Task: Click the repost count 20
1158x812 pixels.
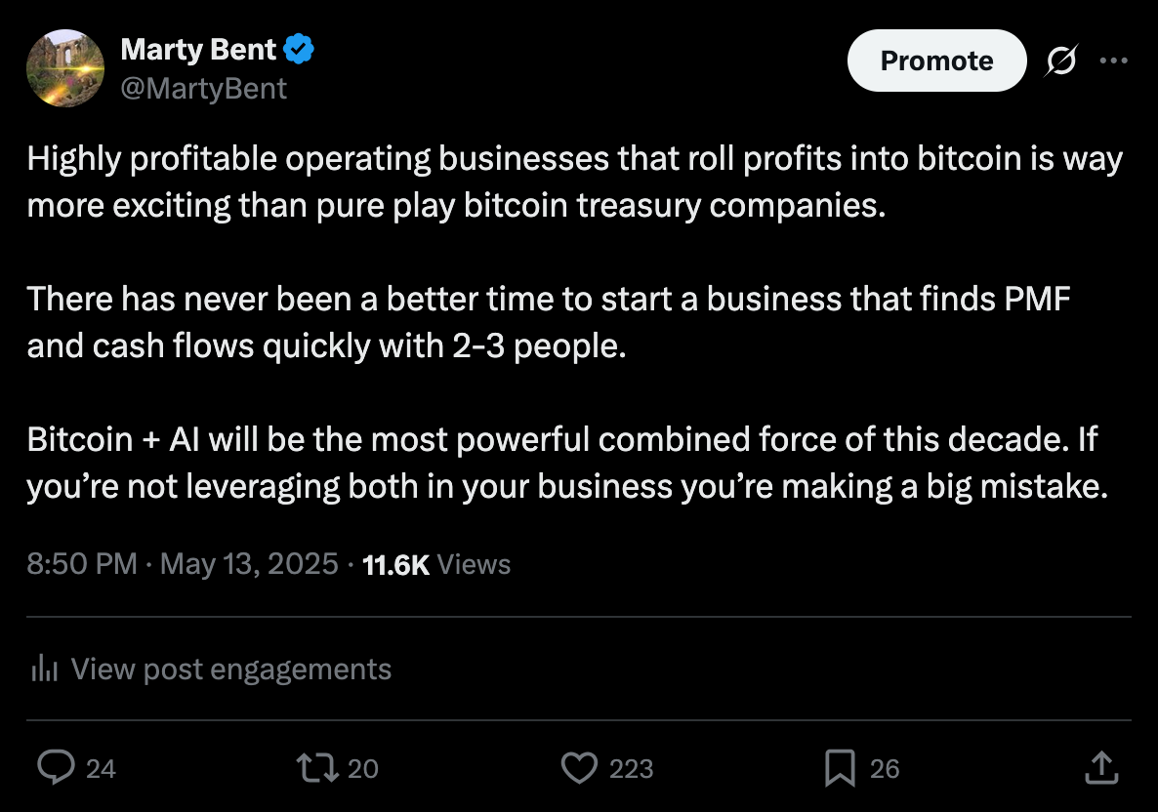Action: tap(362, 768)
